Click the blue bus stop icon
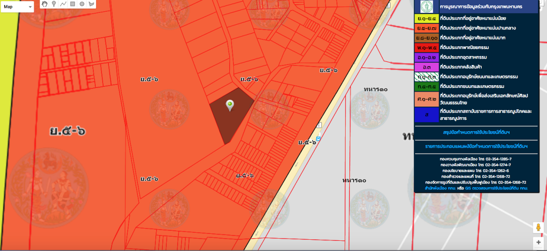The height and width of the screenshot is (251, 547). pos(318,139)
